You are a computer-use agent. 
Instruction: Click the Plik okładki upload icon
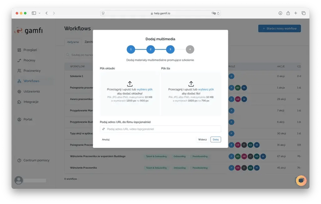click(x=130, y=84)
